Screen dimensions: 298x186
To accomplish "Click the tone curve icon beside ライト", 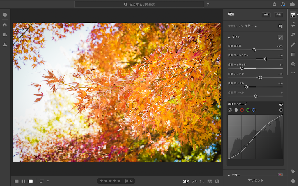I will pos(280,37).
